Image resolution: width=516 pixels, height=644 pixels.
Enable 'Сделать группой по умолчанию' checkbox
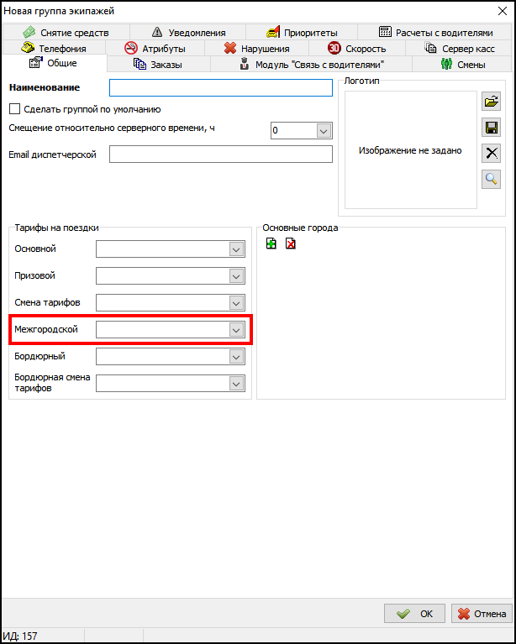tap(14, 109)
